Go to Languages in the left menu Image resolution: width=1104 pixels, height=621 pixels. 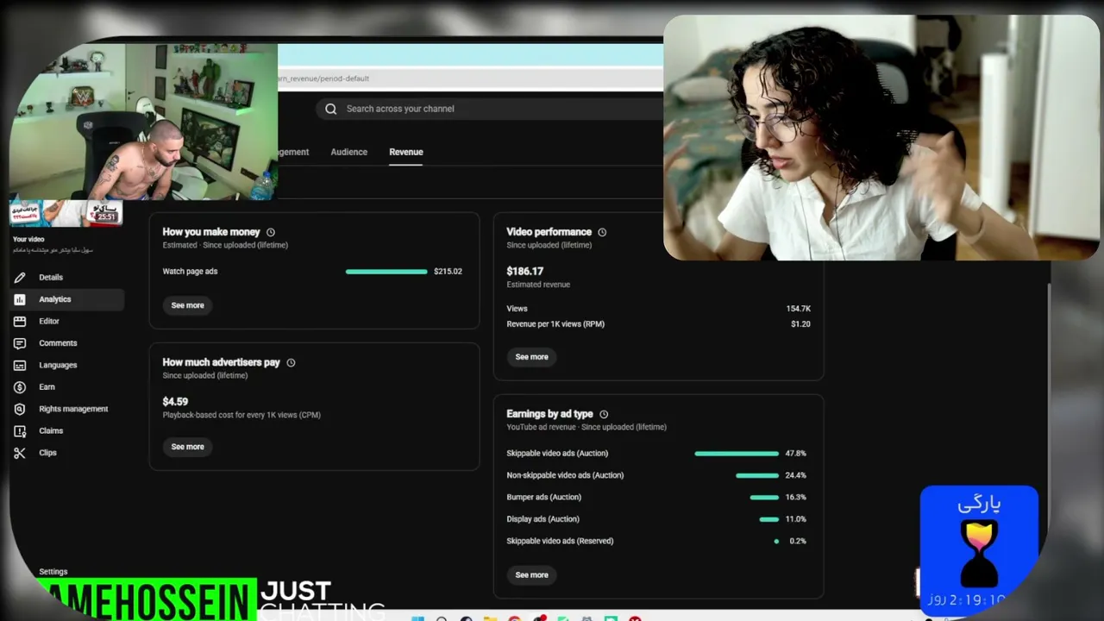[x=58, y=365]
